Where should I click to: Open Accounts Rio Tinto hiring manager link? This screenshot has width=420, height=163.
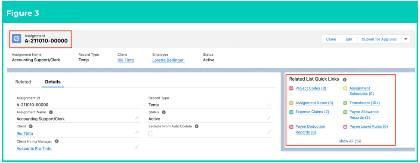pyautogui.click(x=34, y=148)
